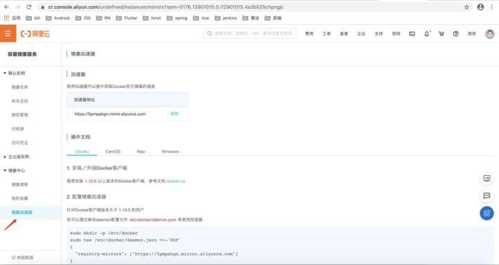The image size is (499, 265).
Task: Open the docker-ce documentation link
Action: [x=175, y=181]
